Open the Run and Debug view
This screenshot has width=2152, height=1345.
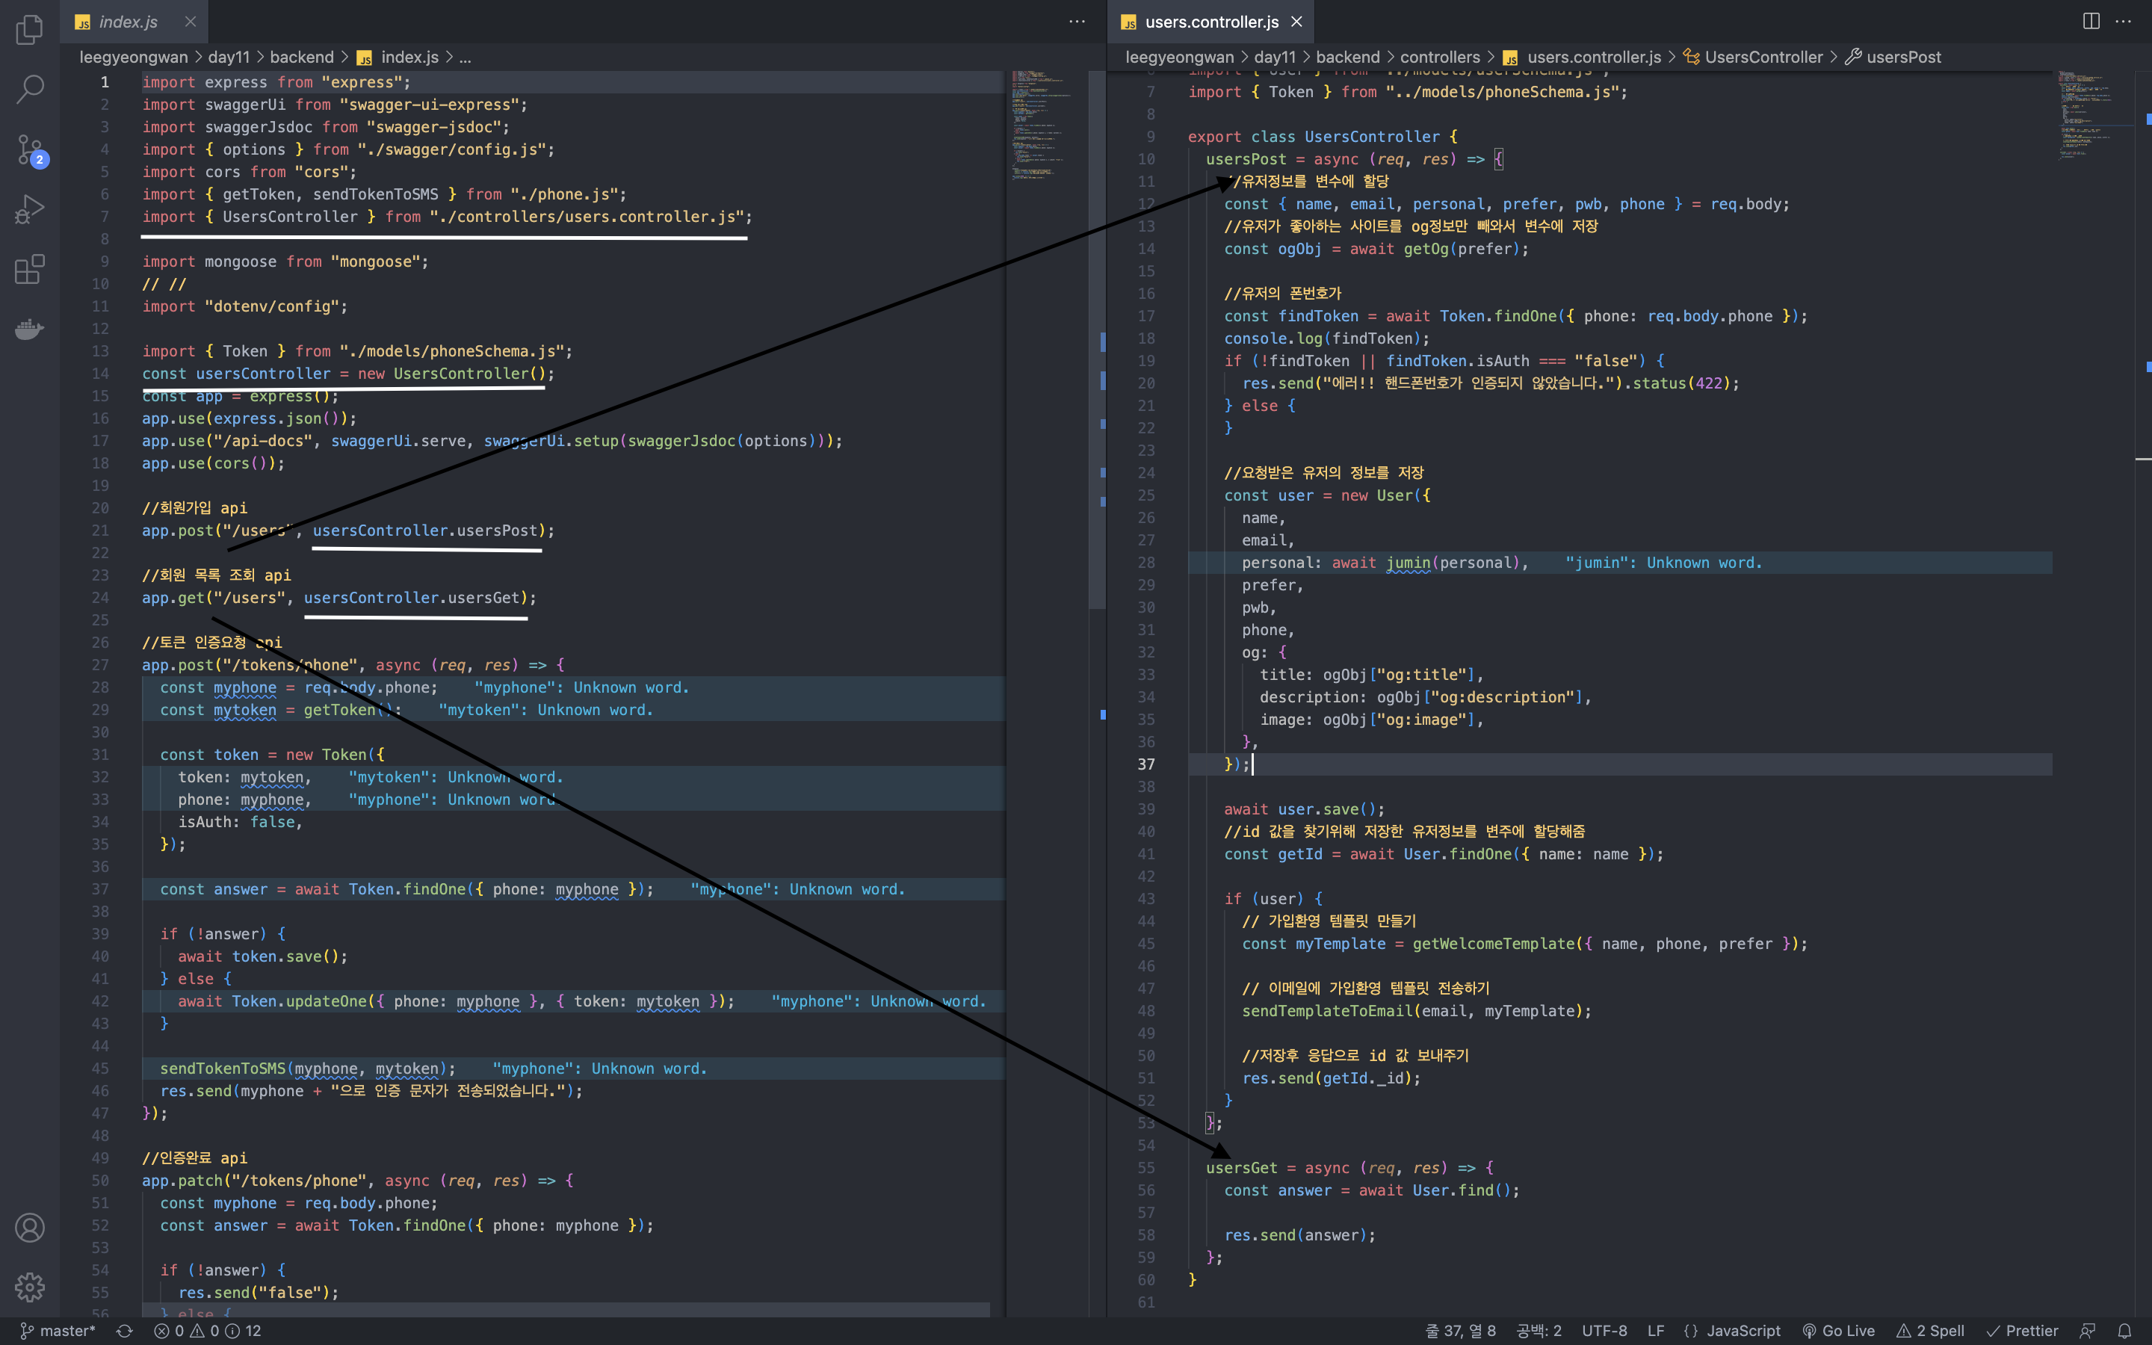point(29,209)
